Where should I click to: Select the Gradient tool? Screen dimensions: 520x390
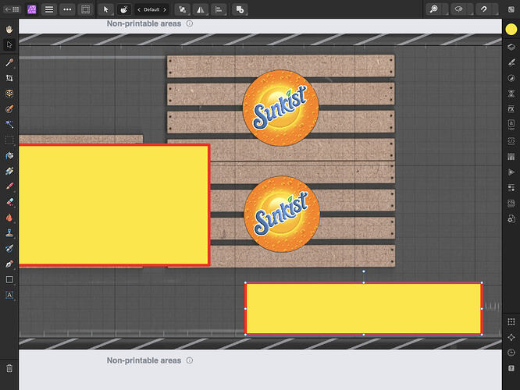point(9,171)
